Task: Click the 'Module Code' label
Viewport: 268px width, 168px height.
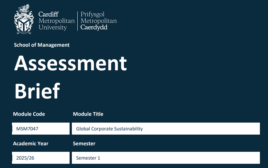Action: click(x=29, y=114)
